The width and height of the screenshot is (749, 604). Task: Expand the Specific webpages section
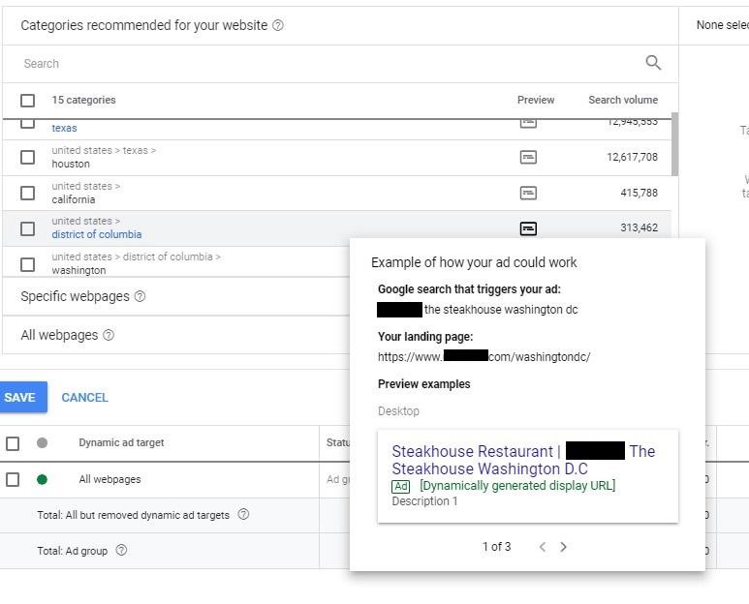(176, 296)
